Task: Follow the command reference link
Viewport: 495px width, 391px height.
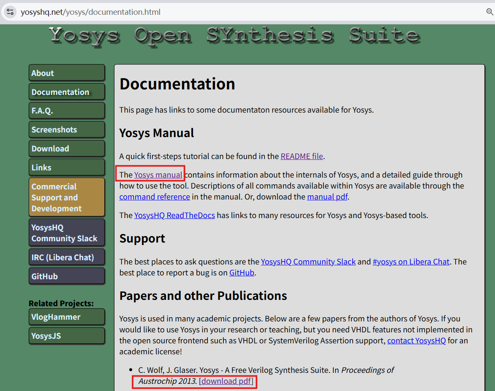Action: click(155, 197)
